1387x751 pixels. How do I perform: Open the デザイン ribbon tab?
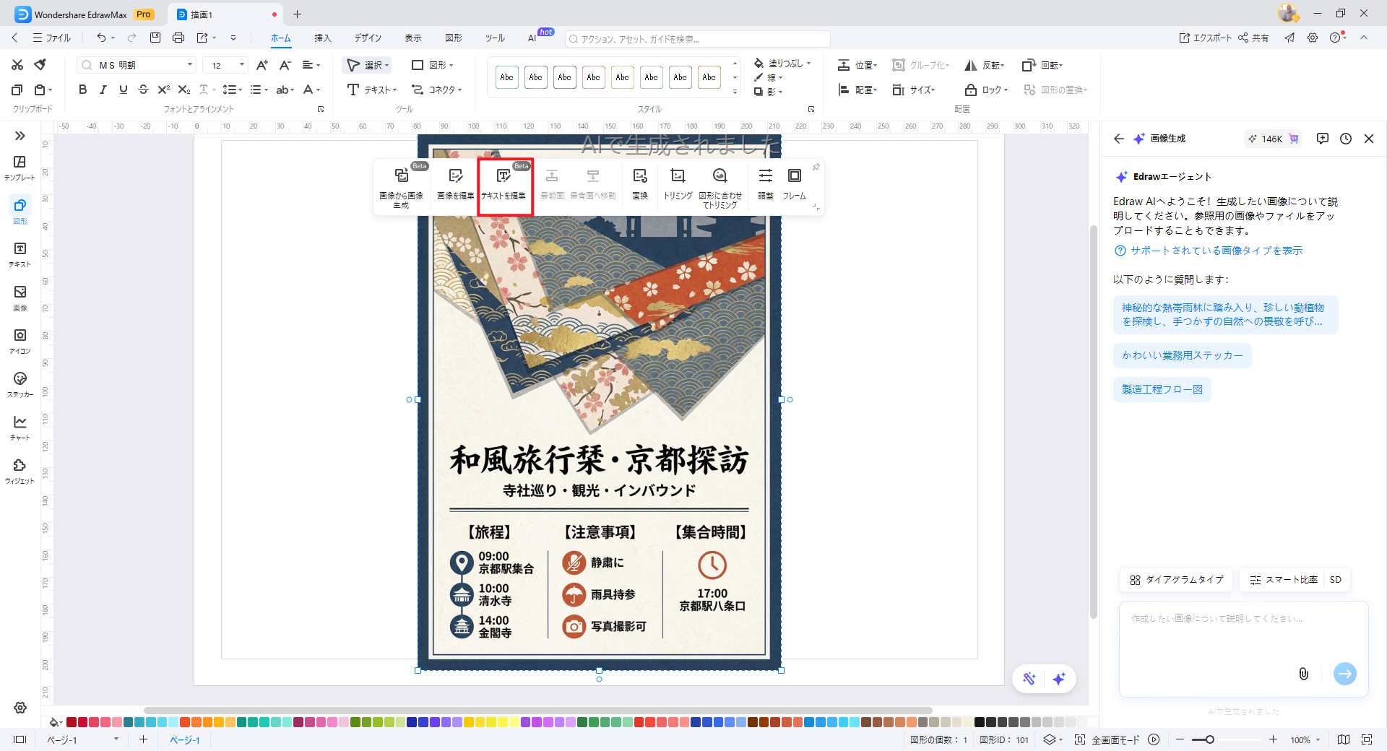[368, 38]
